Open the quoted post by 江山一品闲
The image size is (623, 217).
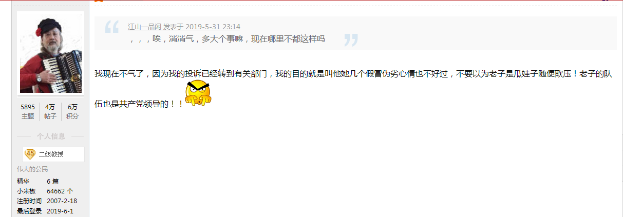[x=184, y=27]
